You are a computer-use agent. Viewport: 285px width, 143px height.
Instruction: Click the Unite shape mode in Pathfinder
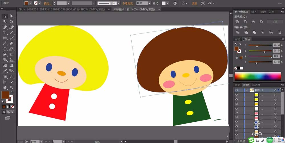pyautogui.click(x=237, y=22)
